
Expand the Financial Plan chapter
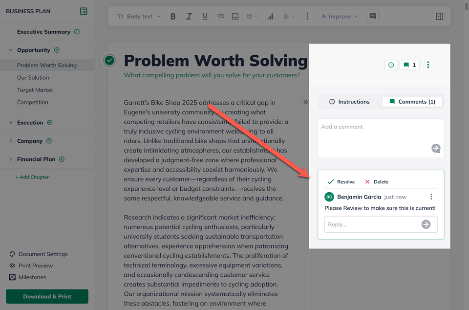tap(11, 159)
